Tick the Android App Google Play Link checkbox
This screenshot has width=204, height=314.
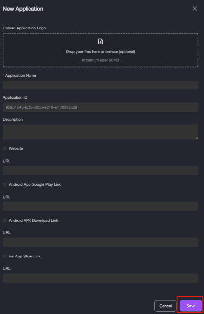[5, 184]
